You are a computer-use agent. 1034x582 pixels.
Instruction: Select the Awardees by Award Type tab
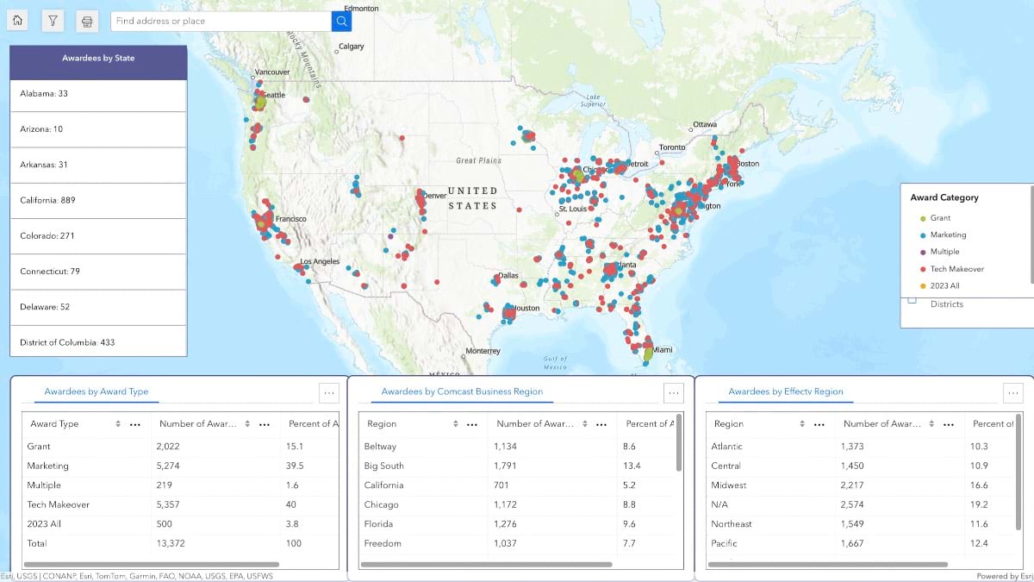click(x=97, y=392)
